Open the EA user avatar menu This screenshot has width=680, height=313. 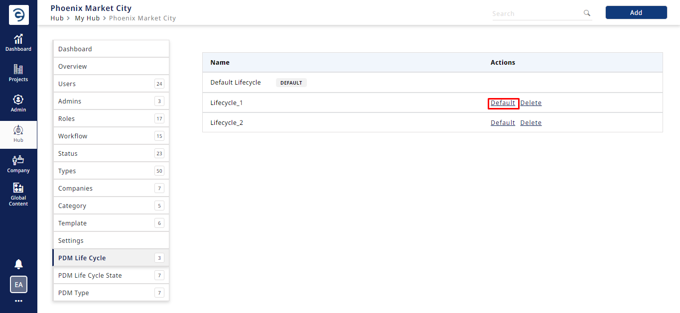[x=18, y=285]
